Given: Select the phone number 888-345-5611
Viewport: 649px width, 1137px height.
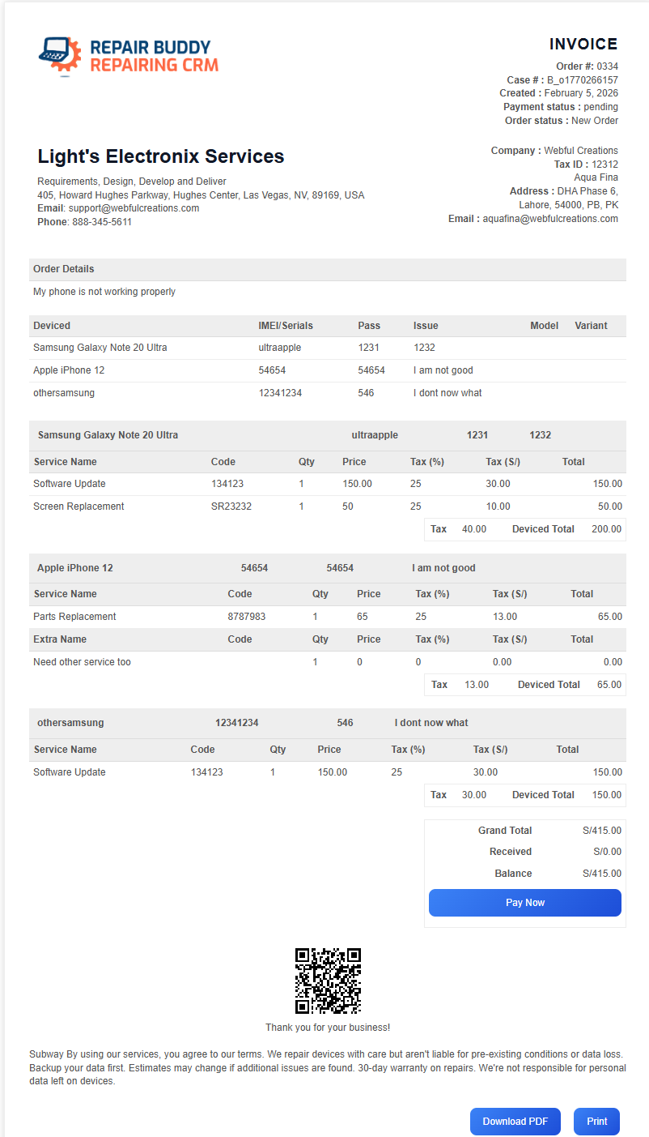Looking at the screenshot, I should pos(102,222).
